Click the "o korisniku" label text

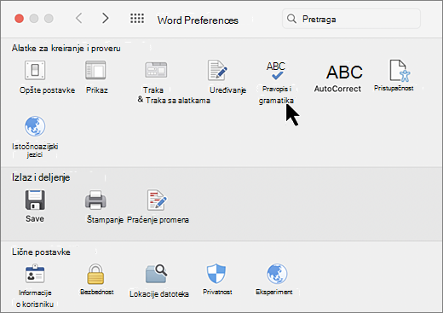pos(35,304)
